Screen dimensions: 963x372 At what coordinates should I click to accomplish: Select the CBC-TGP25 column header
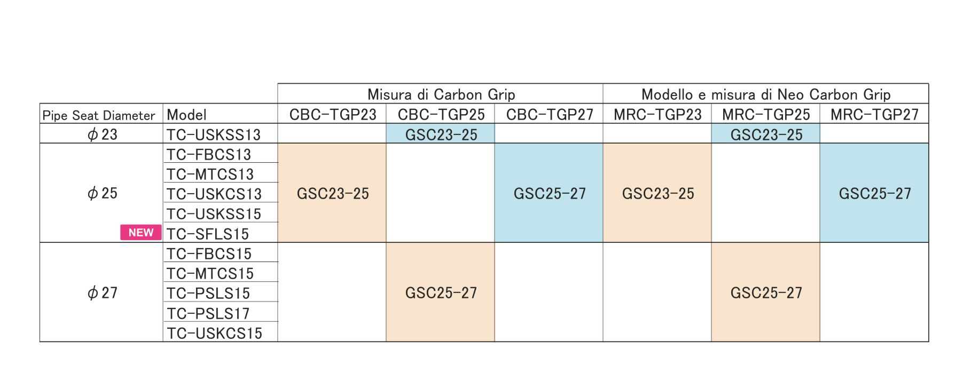[441, 114]
